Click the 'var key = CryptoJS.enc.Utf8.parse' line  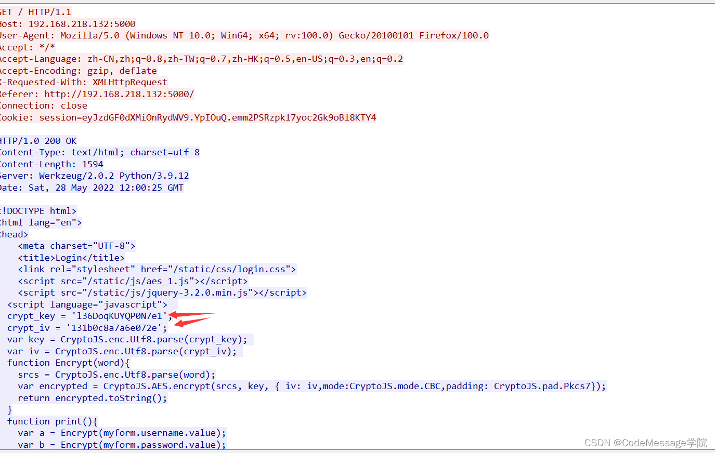(x=127, y=339)
